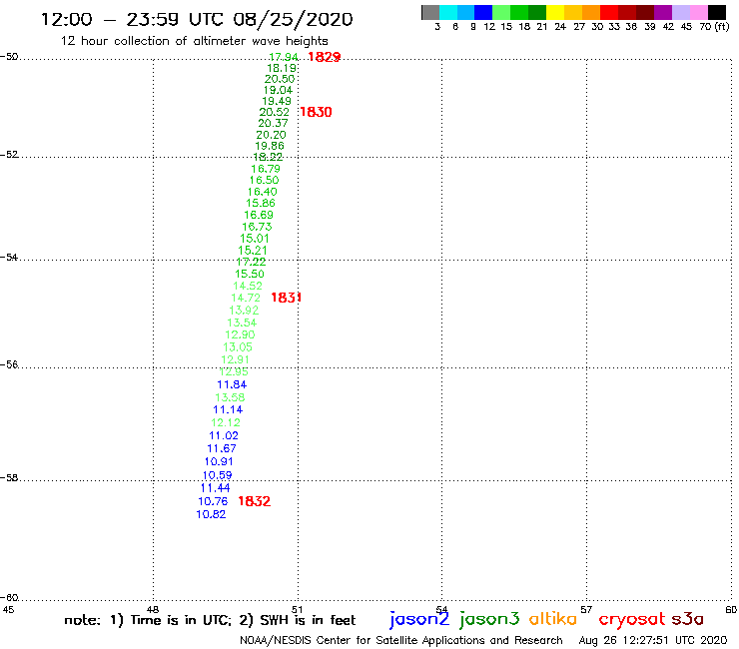This screenshot has height=649, width=739.
Task: Click the wave height value 17.94
Action: tap(284, 57)
